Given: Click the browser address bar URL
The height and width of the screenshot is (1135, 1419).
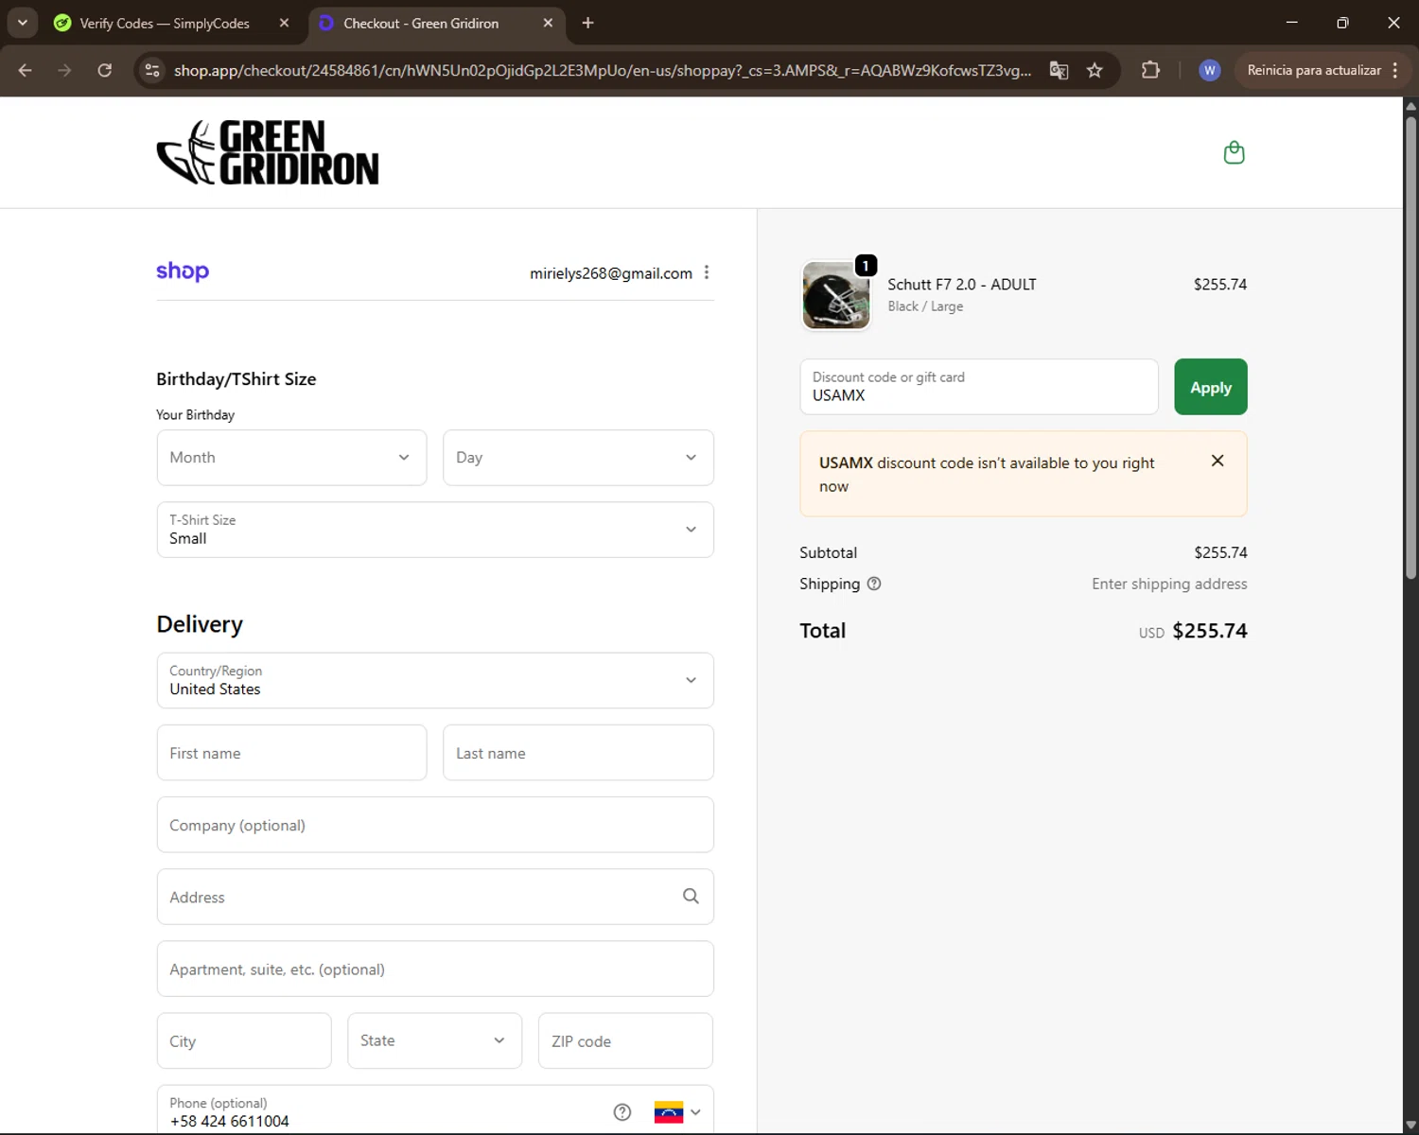Looking at the screenshot, I should pos(603,70).
